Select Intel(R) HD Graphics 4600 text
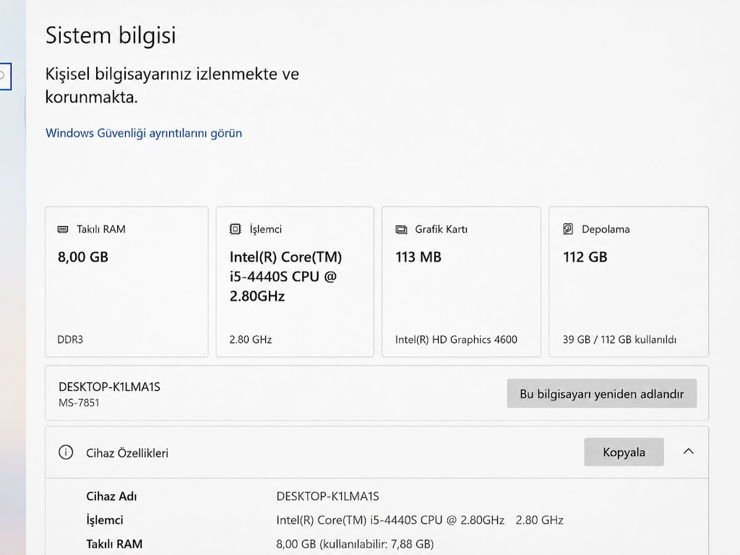Screen dimensions: 740x555 [x=457, y=340]
